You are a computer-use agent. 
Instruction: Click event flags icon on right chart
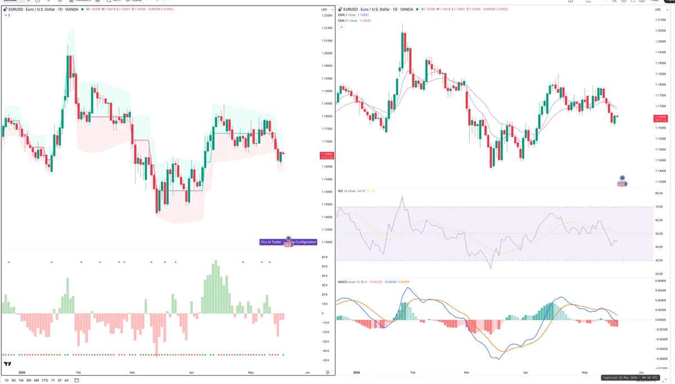pos(622,181)
